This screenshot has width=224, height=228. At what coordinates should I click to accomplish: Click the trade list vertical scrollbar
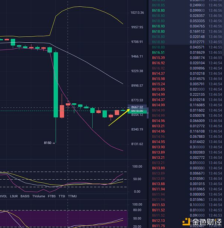click(223, 28)
